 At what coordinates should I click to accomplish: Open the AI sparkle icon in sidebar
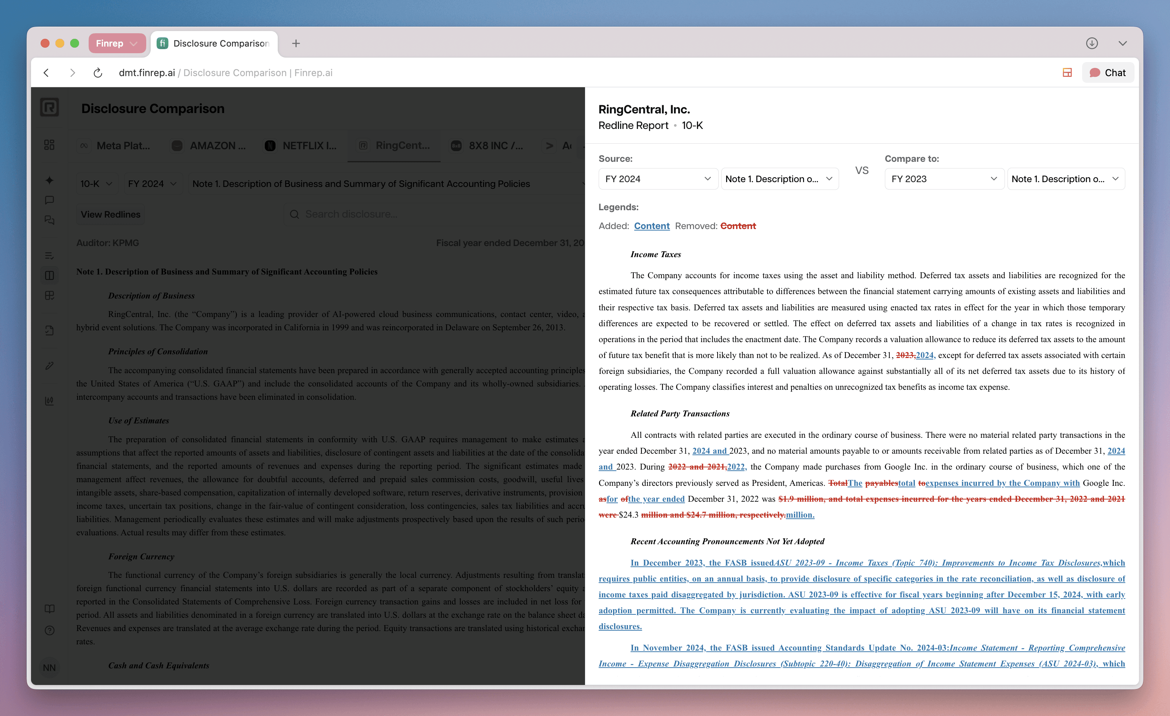pyautogui.click(x=49, y=181)
